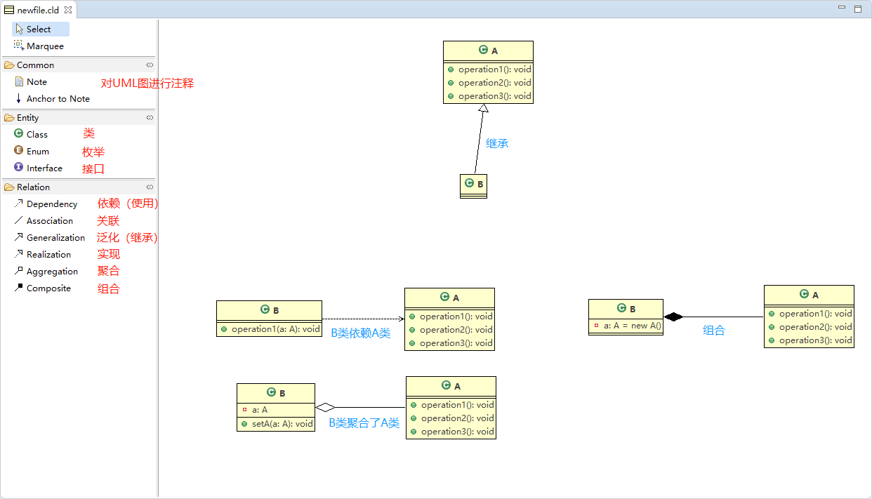The image size is (872, 499).
Task: Pin the Relation drawer open
Action: tap(150, 187)
